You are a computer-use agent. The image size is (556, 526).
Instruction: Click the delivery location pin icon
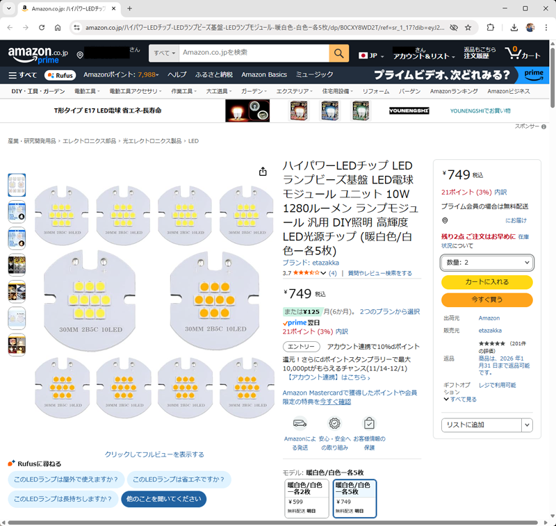(81, 55)
